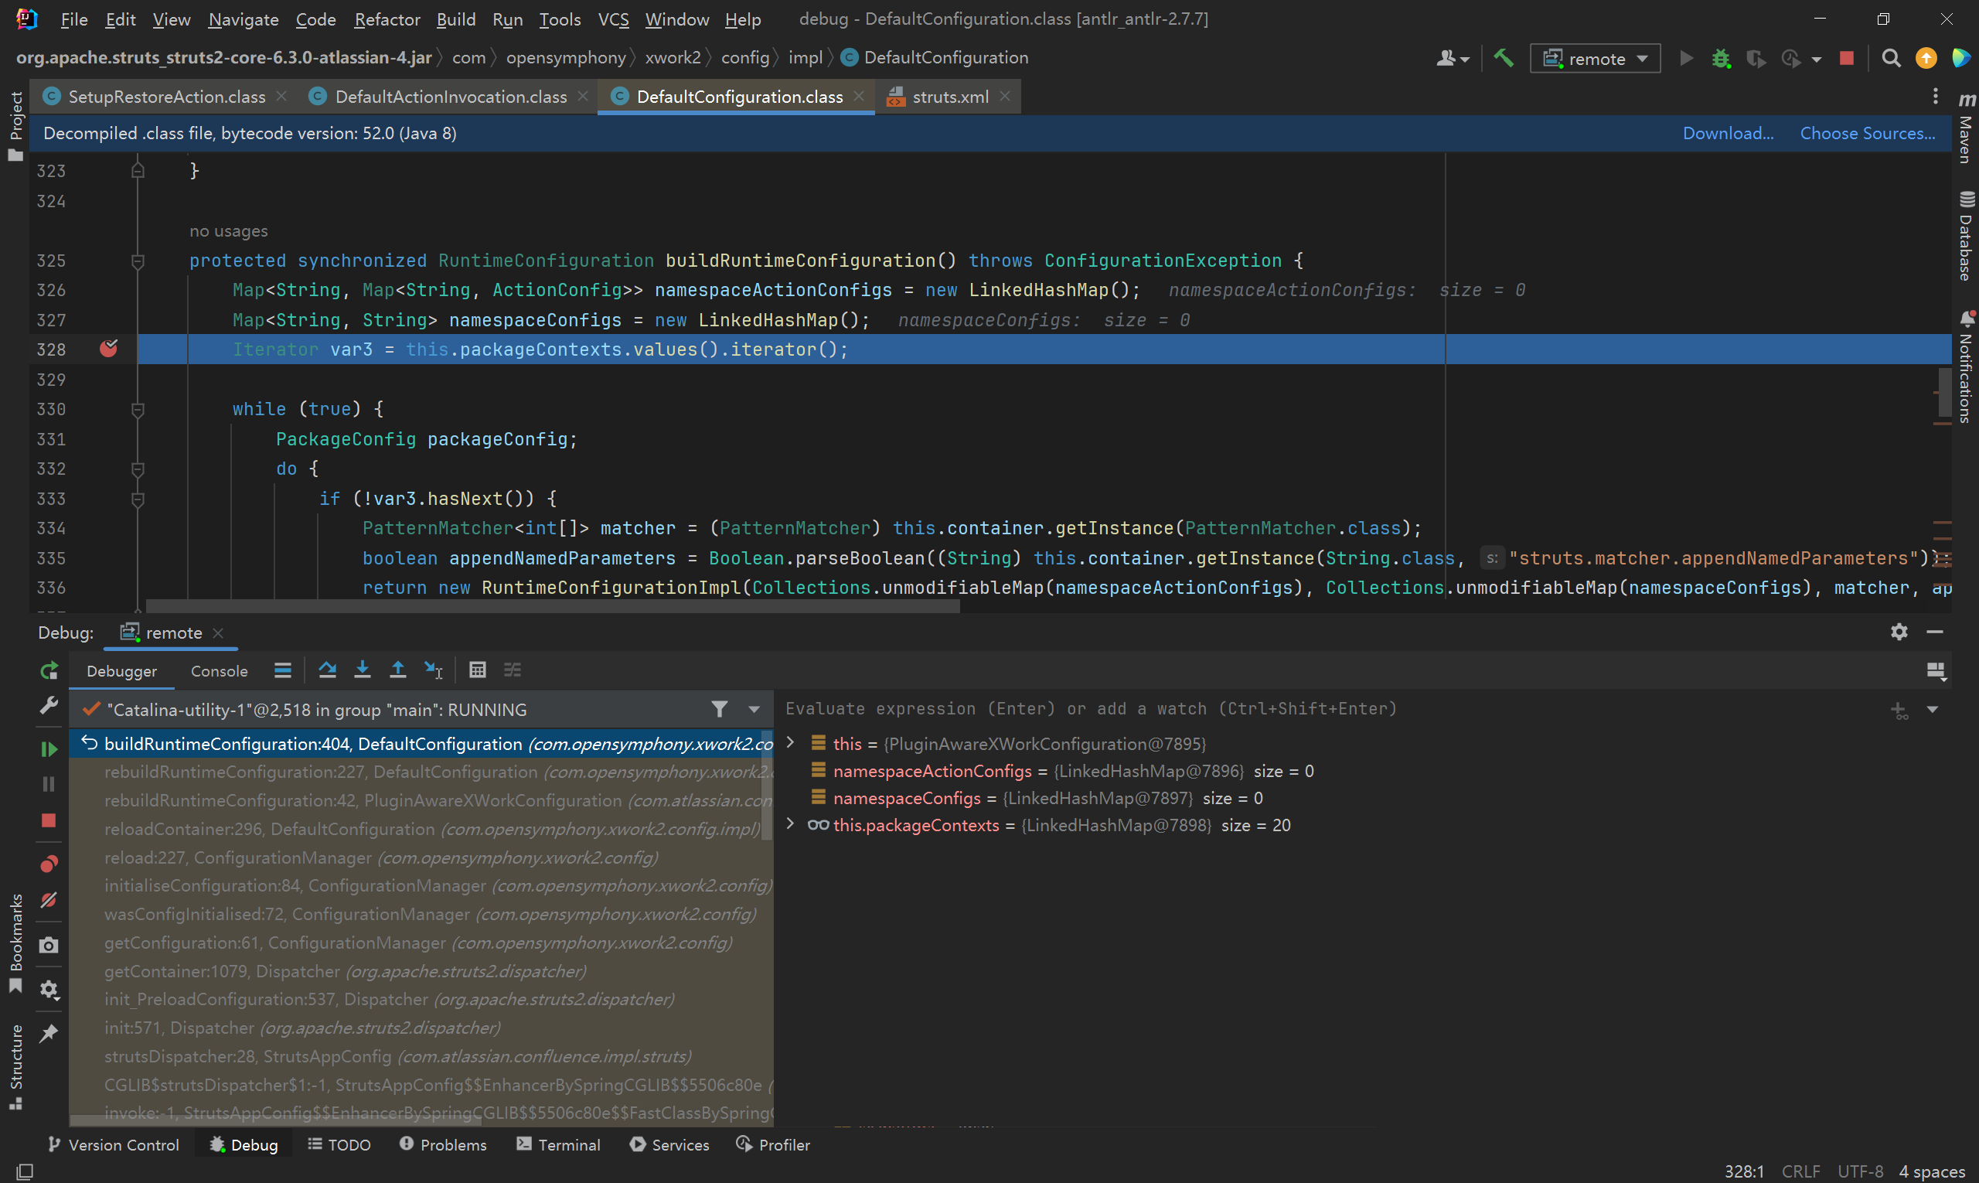Select rebuildRuntimeConfiguration:227 stack frame

[x=421, y=772]
